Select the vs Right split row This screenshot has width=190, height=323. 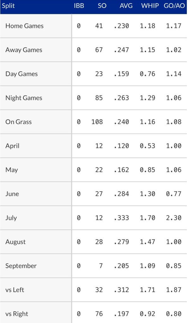[x=16, y=314]
